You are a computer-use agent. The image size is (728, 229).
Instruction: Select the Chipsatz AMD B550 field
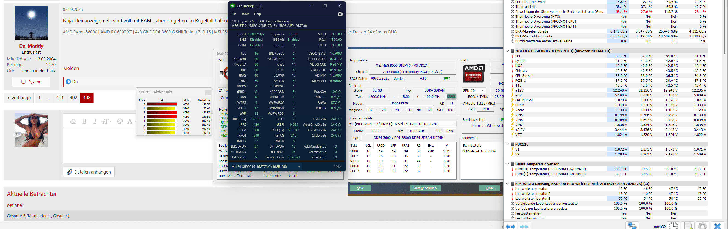[x=412, y=72]
